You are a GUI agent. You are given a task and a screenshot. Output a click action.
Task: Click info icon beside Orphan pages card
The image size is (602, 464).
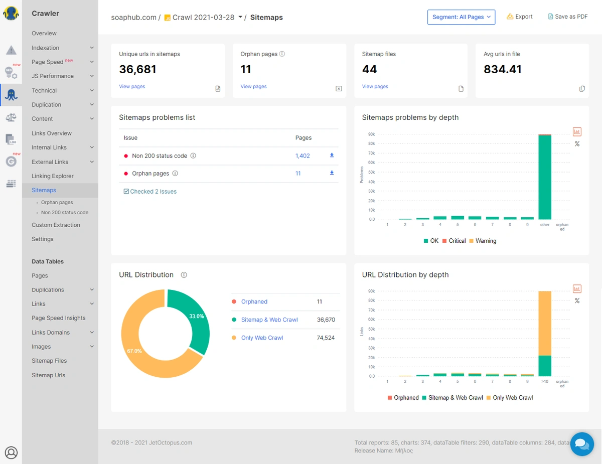[282, 54]
